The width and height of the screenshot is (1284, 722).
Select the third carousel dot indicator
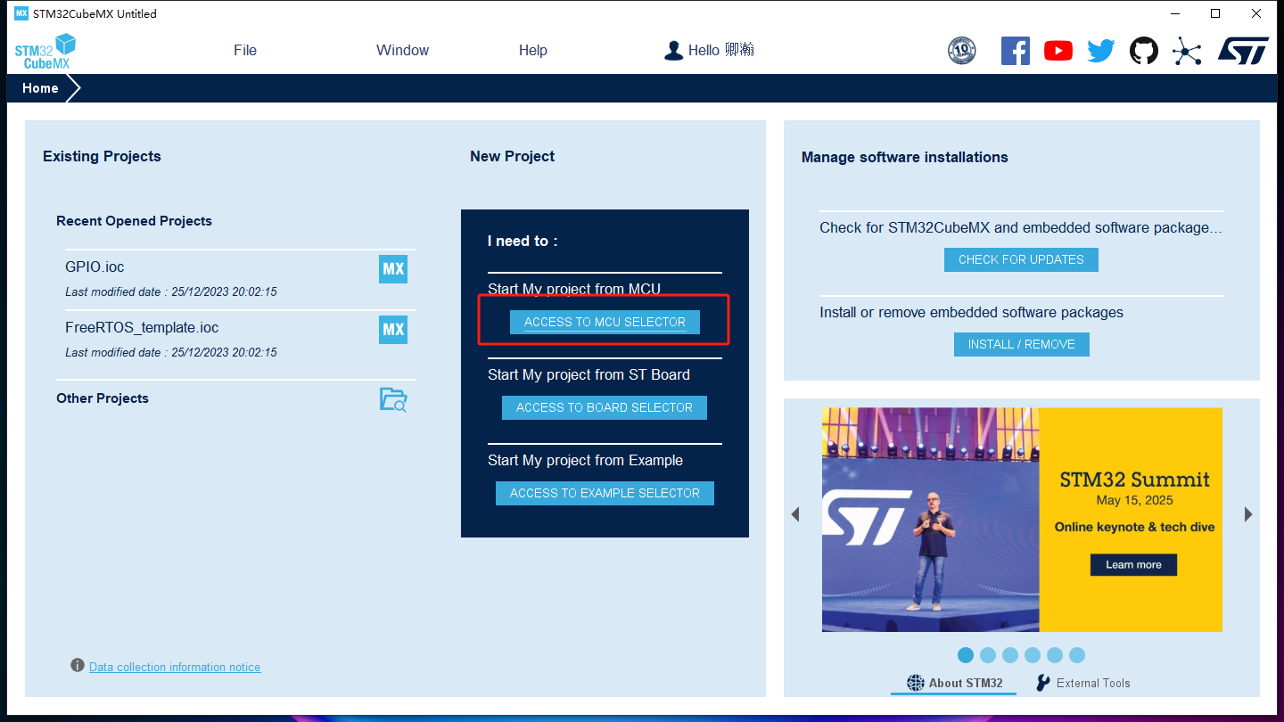[x=1010, y=655]
